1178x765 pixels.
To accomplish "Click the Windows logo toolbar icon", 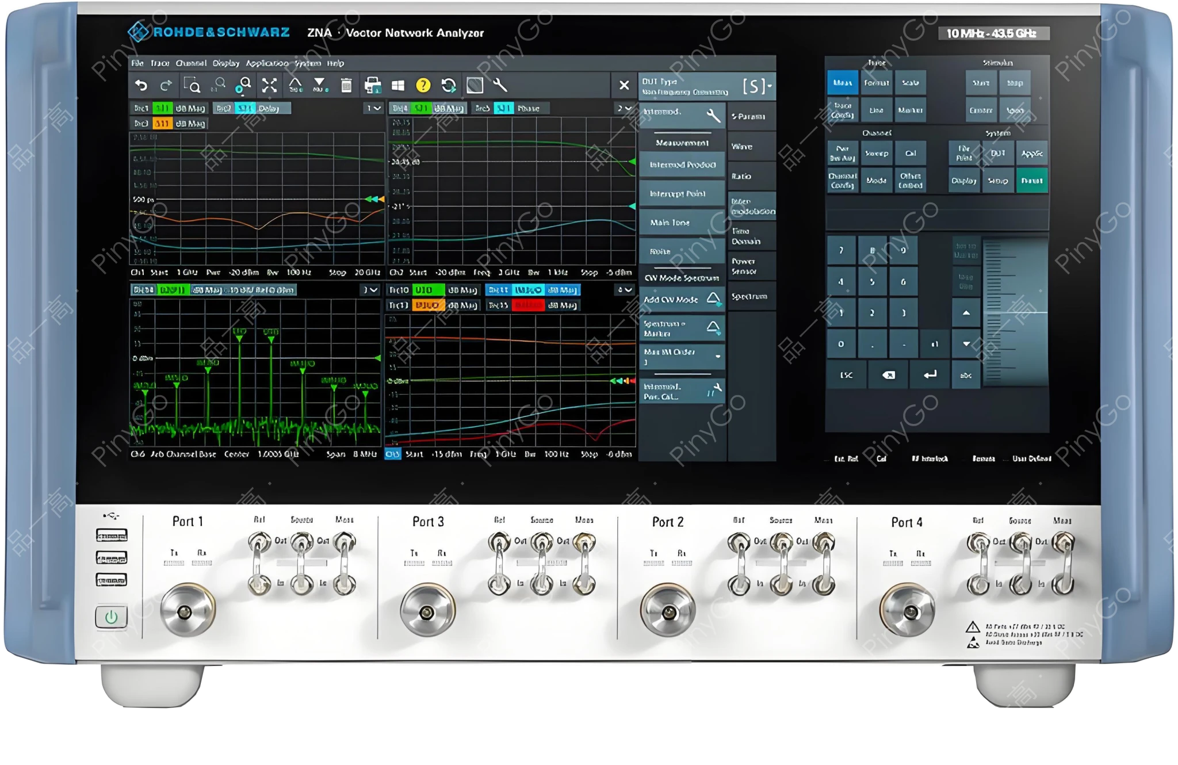I will coord(397,86).
